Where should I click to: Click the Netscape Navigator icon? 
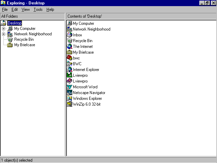(x=70, y=93)
